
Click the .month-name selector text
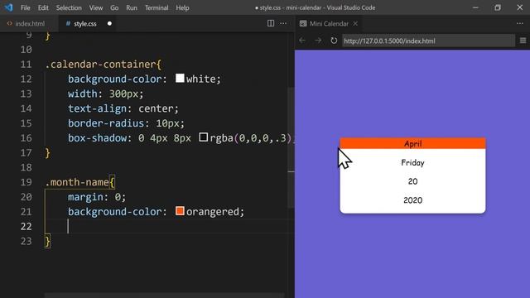tap(77, 182)
